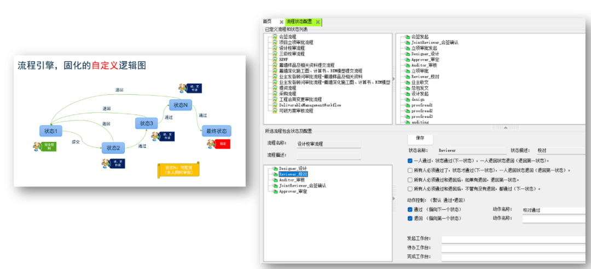Click the icon beside 三级校审流程
Screen dimensions: 591x269
[275, 54]
